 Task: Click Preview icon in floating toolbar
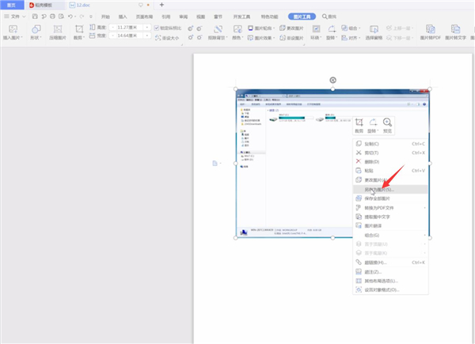coord(387,123)
